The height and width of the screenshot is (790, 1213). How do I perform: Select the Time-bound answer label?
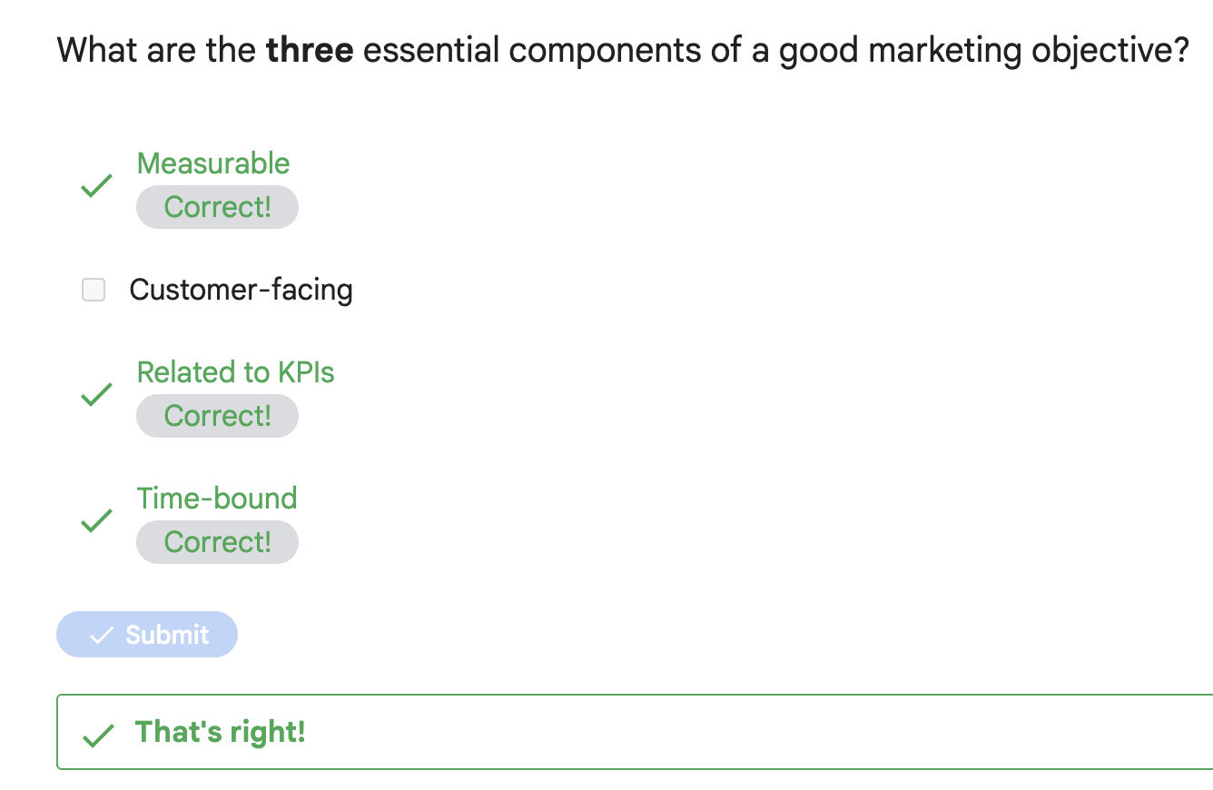217,499
